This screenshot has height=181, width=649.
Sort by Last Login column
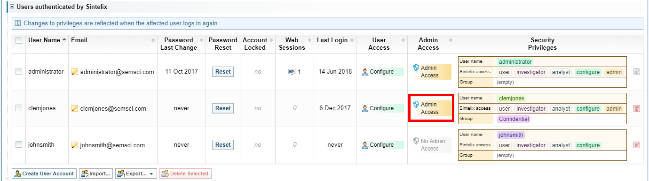coord(335,40)
